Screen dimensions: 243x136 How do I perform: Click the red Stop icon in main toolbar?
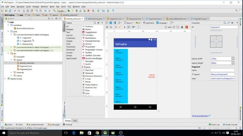[x=88, y=11]
